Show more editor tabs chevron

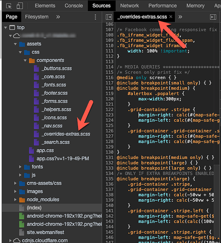[180, 17]
